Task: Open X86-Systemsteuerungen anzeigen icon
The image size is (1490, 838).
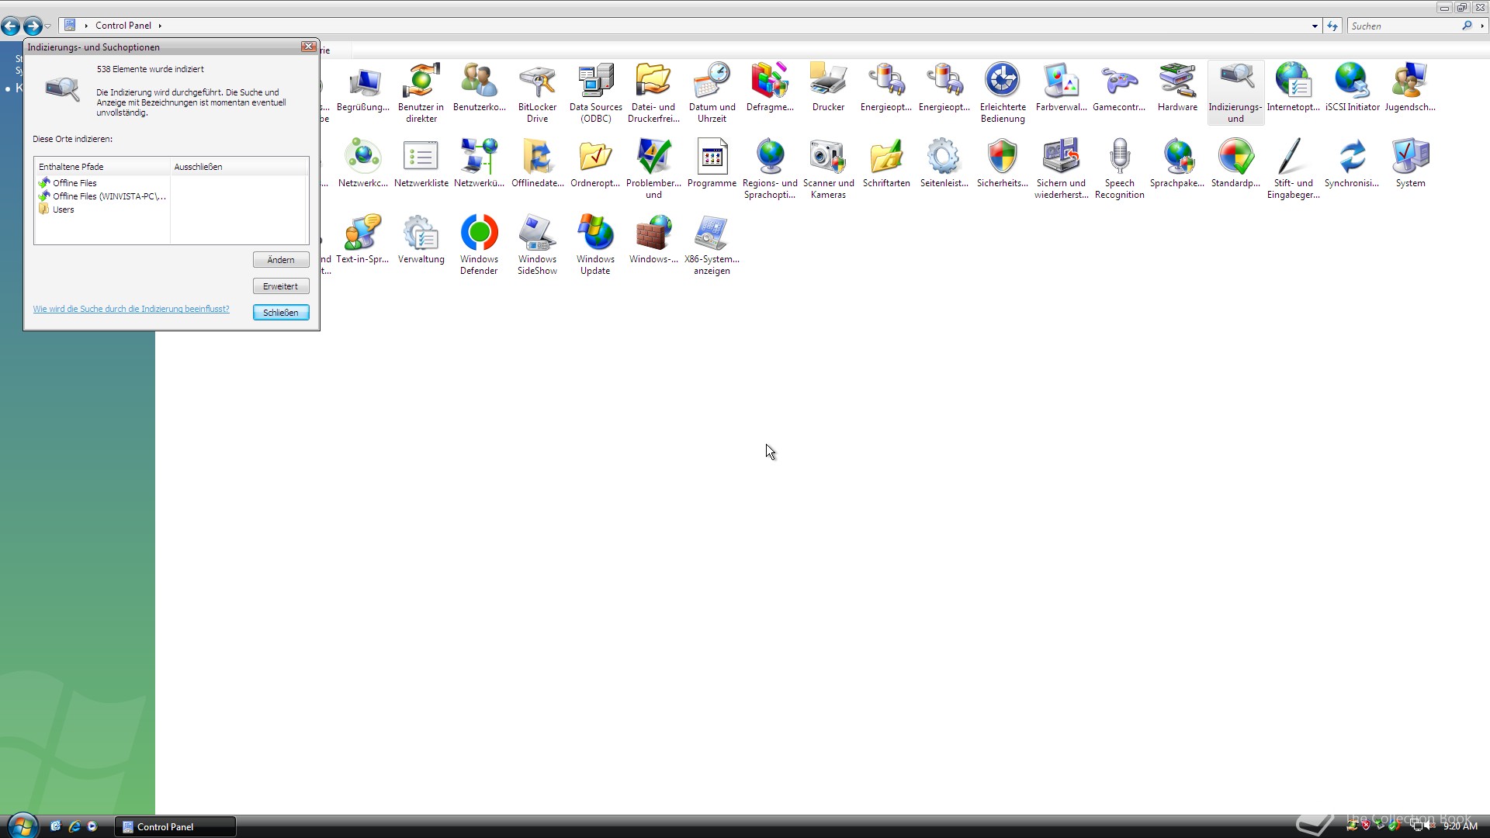Action: click(x=712, y=245)
